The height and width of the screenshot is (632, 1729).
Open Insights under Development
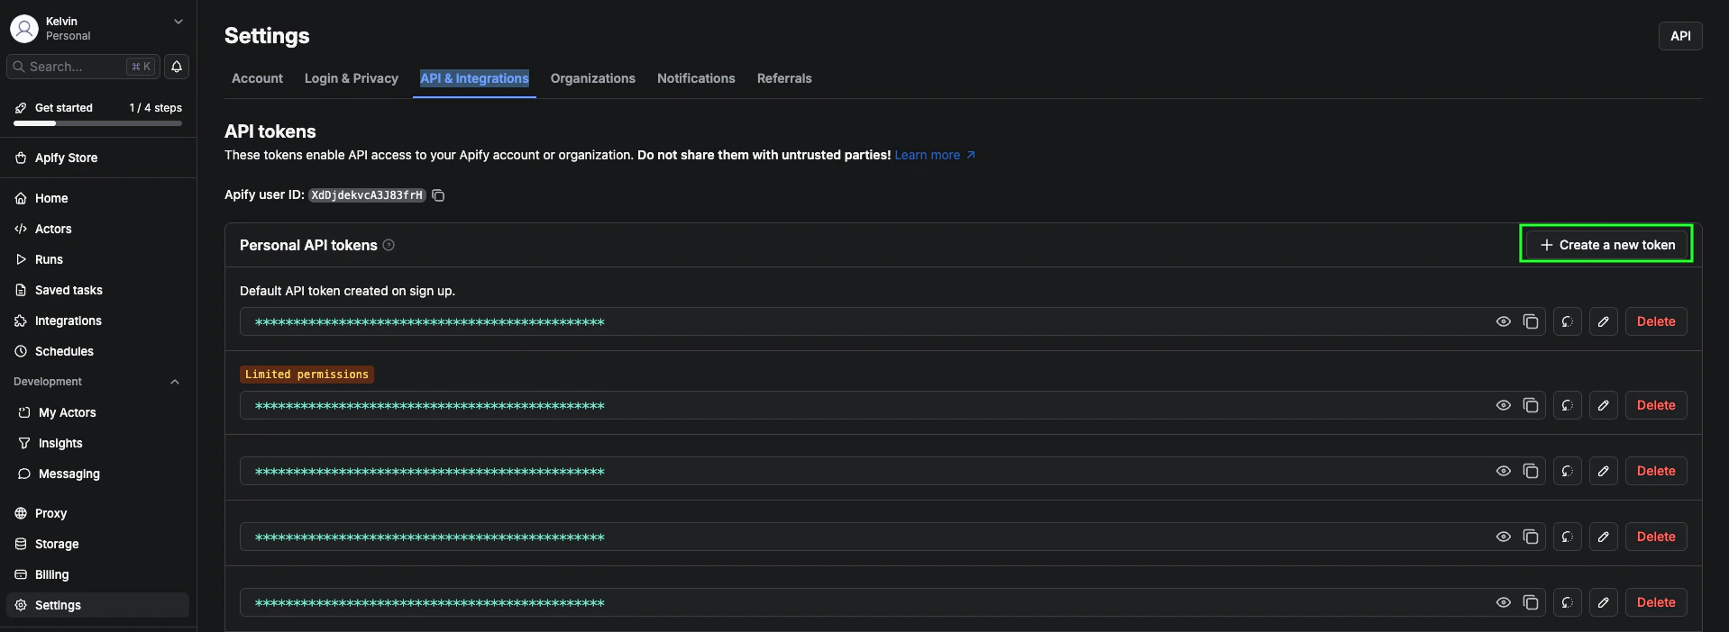(98, 443)
